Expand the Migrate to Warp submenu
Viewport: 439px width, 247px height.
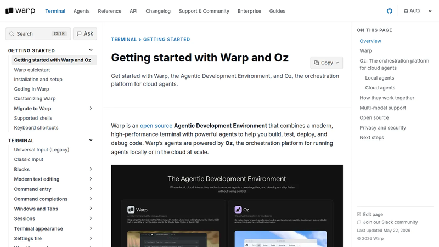tap(91, 108)
